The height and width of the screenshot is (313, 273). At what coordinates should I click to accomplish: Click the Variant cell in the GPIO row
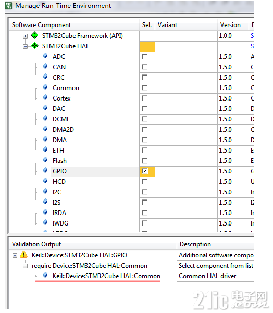click(186, 171)
